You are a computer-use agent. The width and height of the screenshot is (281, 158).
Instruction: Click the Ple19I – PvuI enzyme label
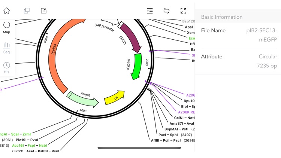(27, 140)
